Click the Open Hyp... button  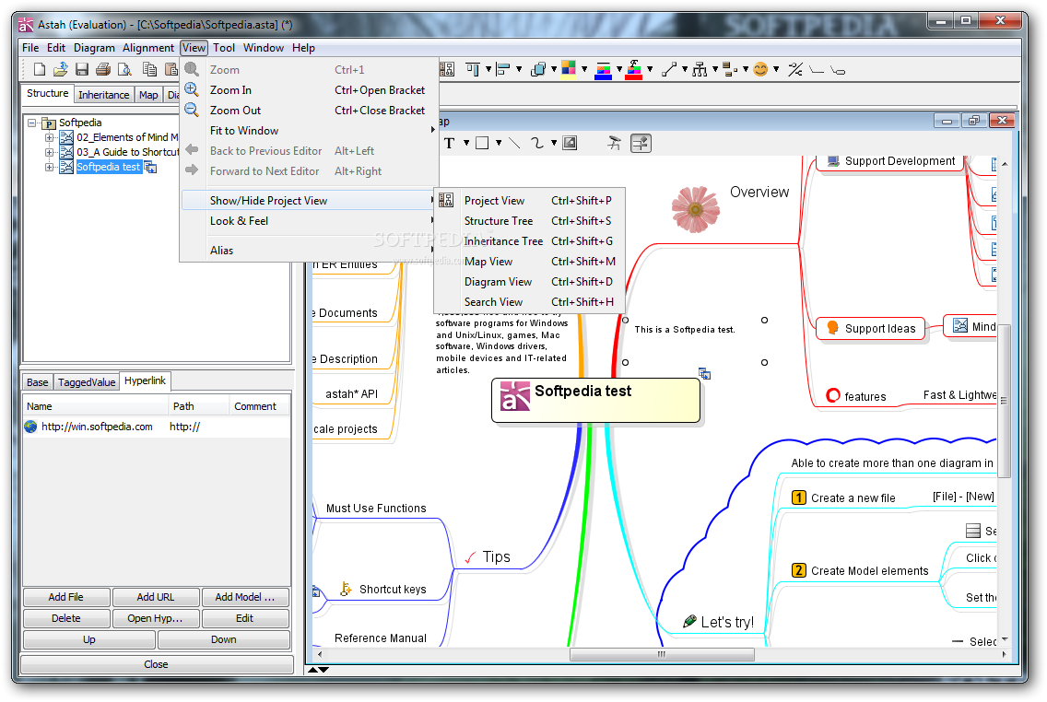(156, 618)
